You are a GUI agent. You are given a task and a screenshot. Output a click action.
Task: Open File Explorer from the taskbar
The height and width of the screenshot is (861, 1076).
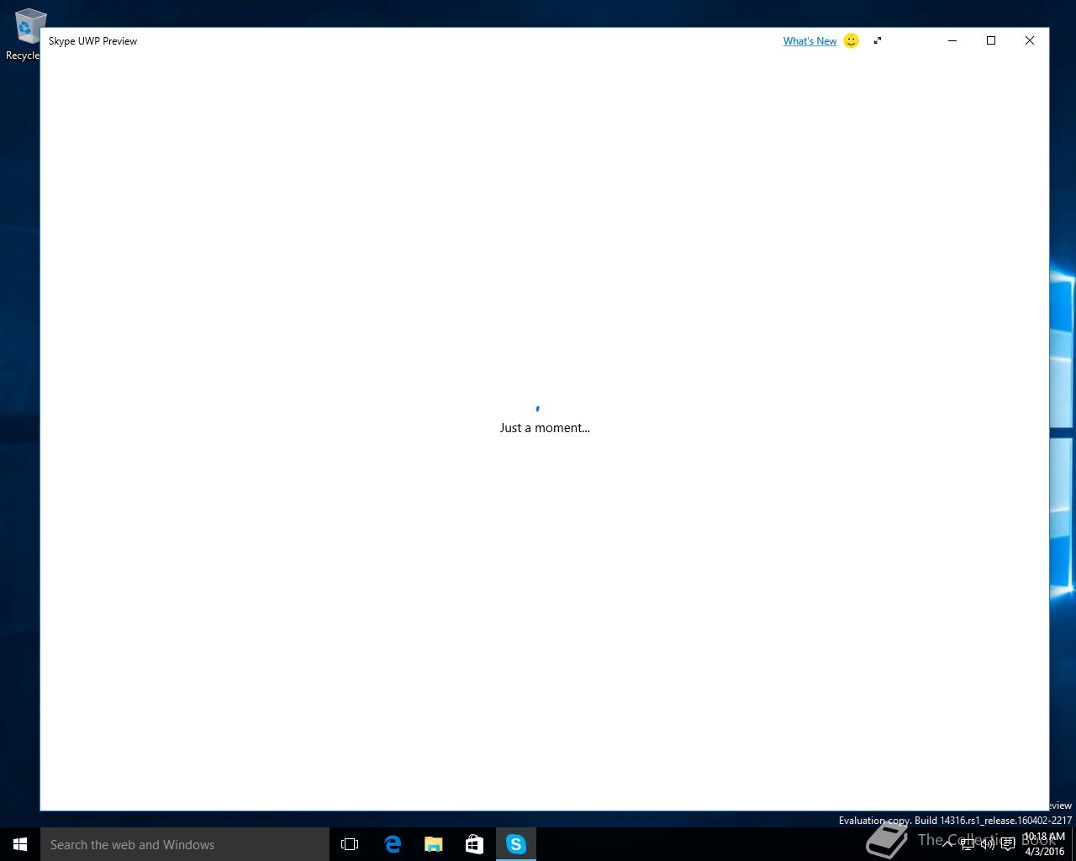[x=433, y=844]
